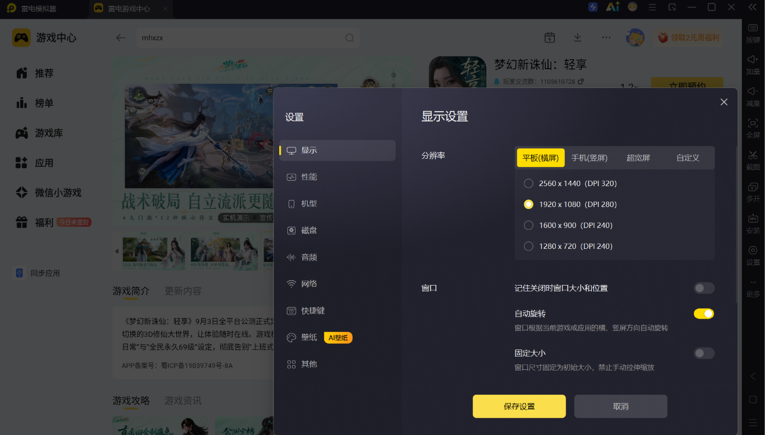Image resolution: width=765 pixels, height=435 pixels.
Task: Click the 保存设置 button
Action: coord(519,407)
